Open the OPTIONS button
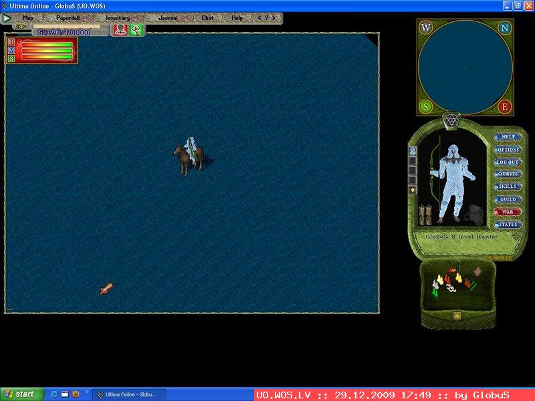Screen dimensions: 535x401 (508, 150)
